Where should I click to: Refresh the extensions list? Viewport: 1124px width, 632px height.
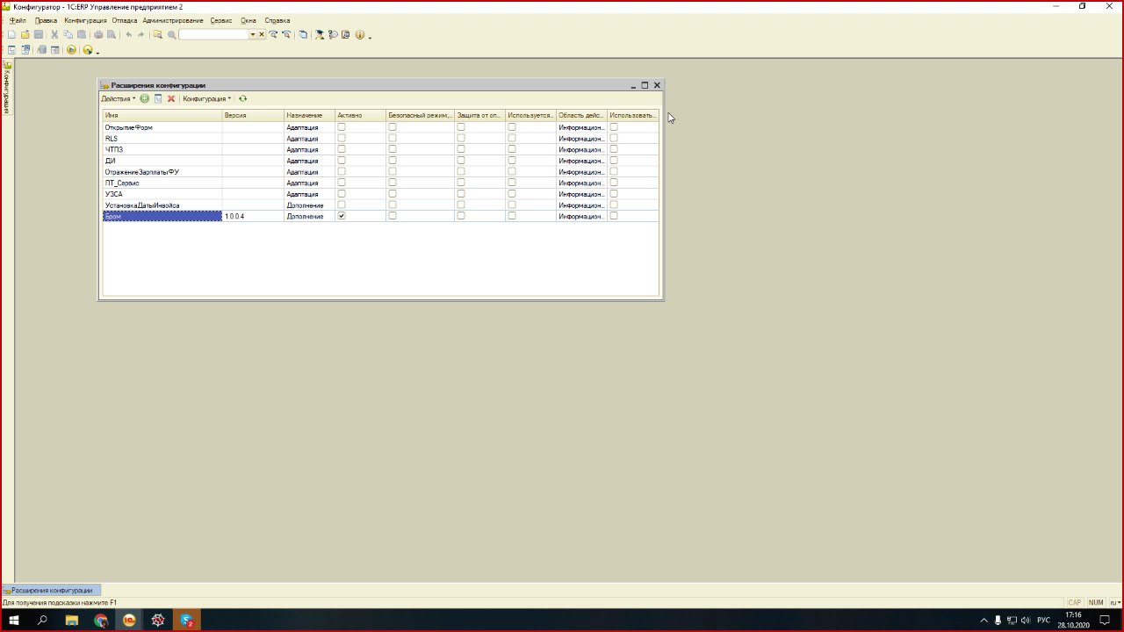coord(243,98)
